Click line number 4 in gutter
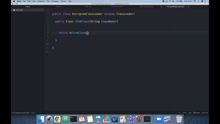The image size is (220, 124). [x=48, y=21]
